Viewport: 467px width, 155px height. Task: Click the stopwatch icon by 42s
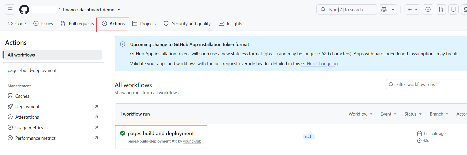click(419, 140)
